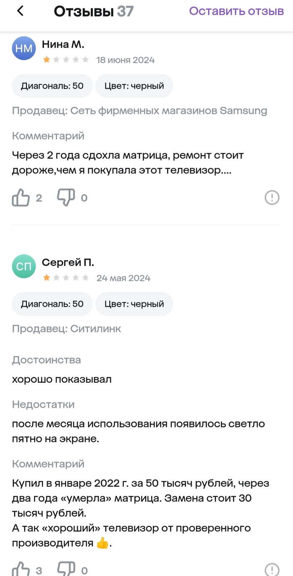Tap the СП avatar of Sergey P.
The height and width of the screenshot is (576, 293).
[x=24, y=266]
